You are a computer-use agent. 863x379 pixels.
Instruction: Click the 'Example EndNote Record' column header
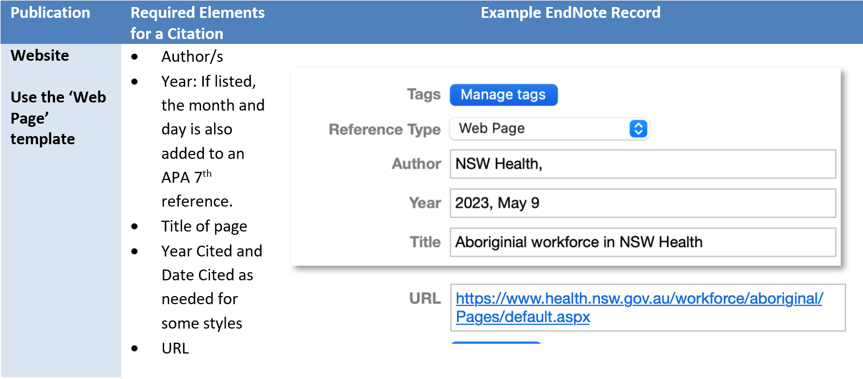click(x=571, y=12)
